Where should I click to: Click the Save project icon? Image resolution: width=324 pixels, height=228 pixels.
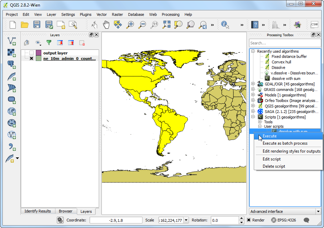(37, 25)
